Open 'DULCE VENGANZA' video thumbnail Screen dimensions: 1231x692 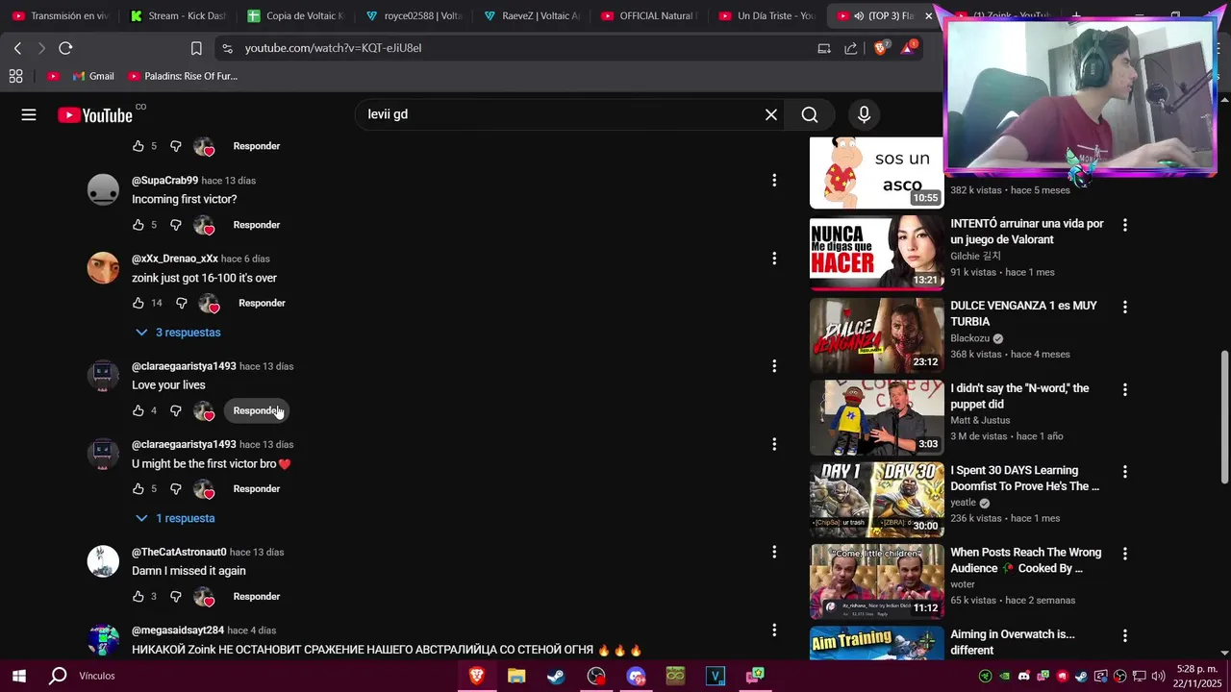click(876, 335)
